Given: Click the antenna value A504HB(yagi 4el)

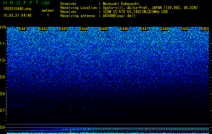Looking at the screenshot, I should click(119, 16).
